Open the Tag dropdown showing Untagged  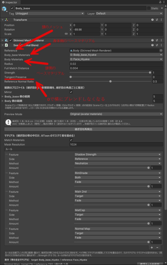50,13
